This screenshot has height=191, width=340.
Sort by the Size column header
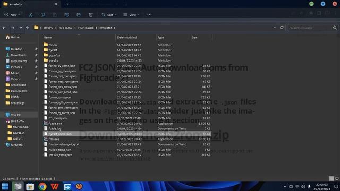pos(194,38)
